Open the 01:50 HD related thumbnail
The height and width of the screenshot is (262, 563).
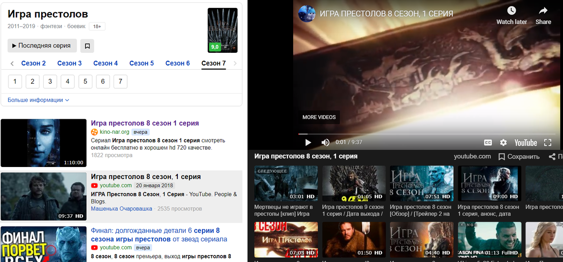353,240
